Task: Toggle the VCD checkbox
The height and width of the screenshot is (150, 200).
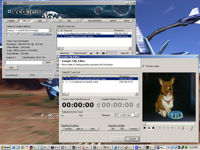Action: click(x=8, y=34)
